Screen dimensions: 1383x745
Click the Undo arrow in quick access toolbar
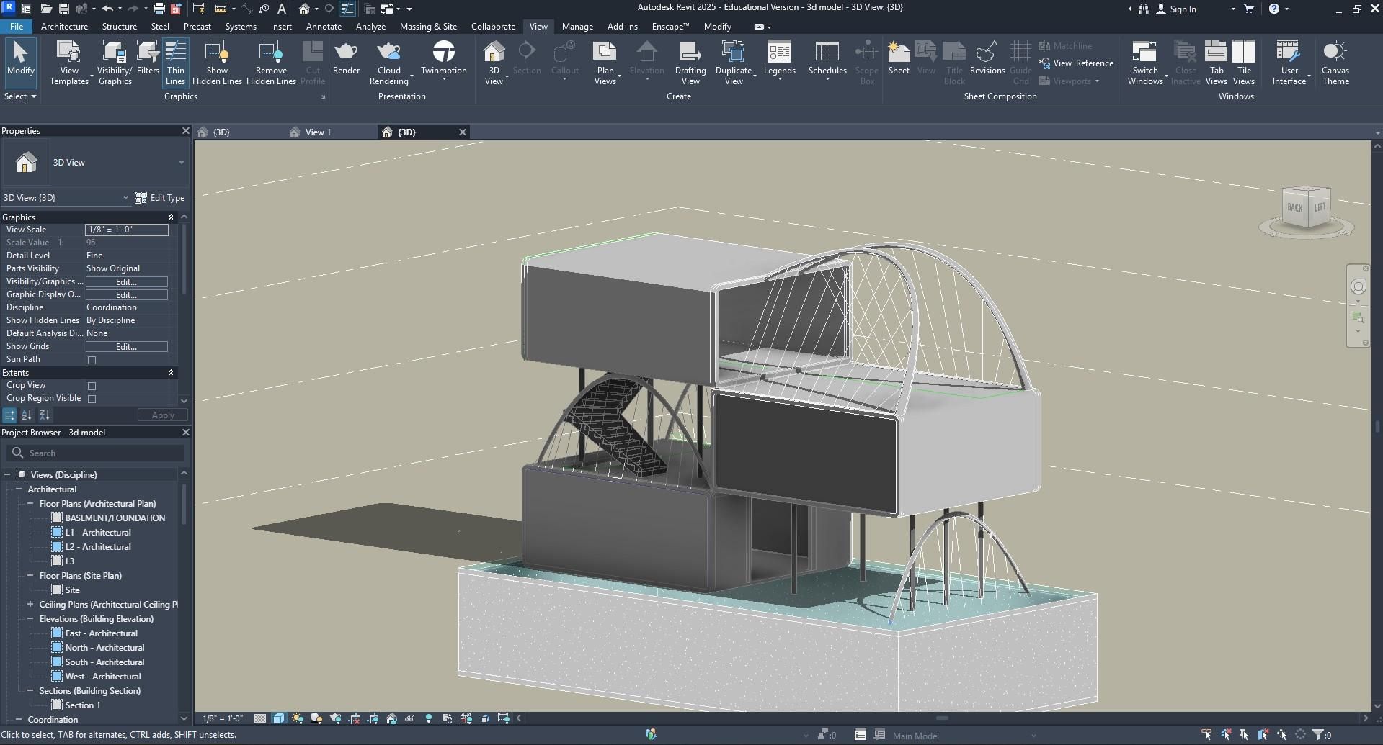tap(107, 9)
